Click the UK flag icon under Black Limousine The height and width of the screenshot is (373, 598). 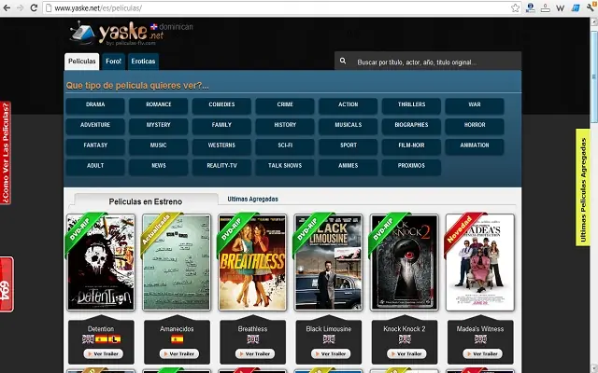click(328, 338)
